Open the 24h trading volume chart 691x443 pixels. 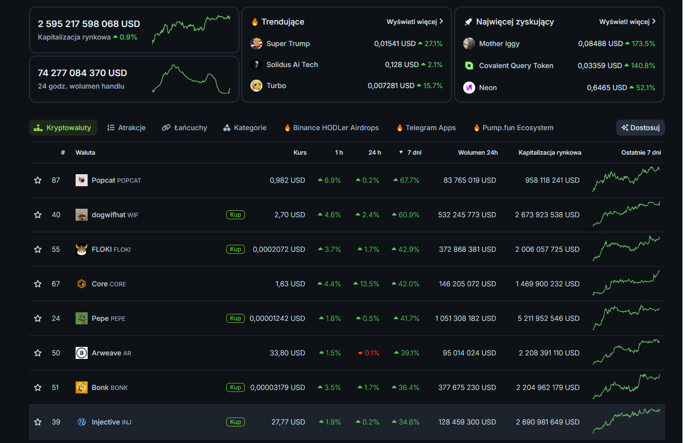191,79
